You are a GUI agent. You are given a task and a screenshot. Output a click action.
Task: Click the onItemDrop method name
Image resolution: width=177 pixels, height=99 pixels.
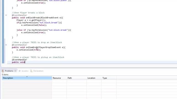[x=32, y=47]
